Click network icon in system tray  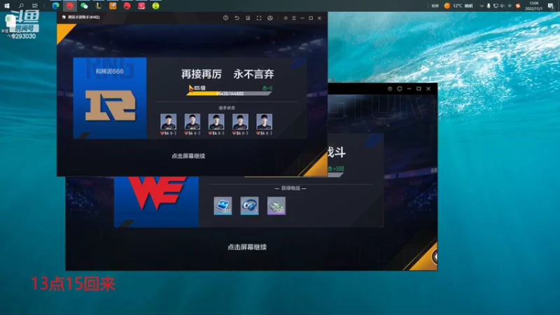[x=496, y=6]
